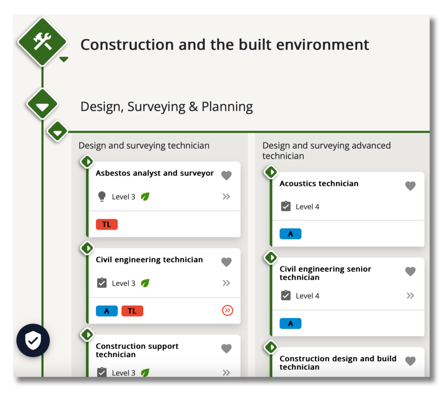Screen dimensions: 443x404
Task: Open details arrows on Asbestos analyst and surveyor
Action: point(226,197)
